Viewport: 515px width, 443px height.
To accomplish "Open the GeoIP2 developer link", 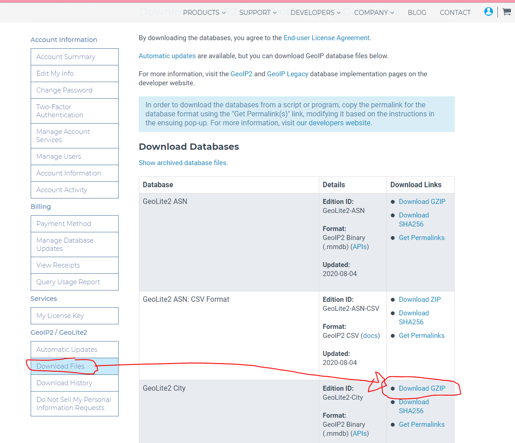I will click(x=241, y=74).
